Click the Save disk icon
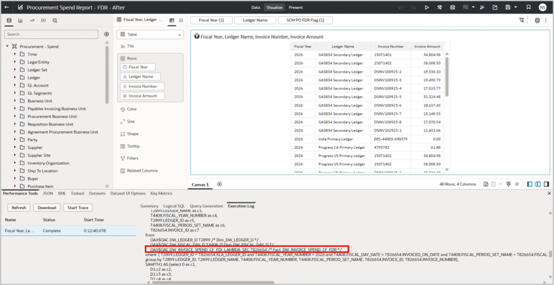This screenshot has height=285, width=554. [508, 7]
